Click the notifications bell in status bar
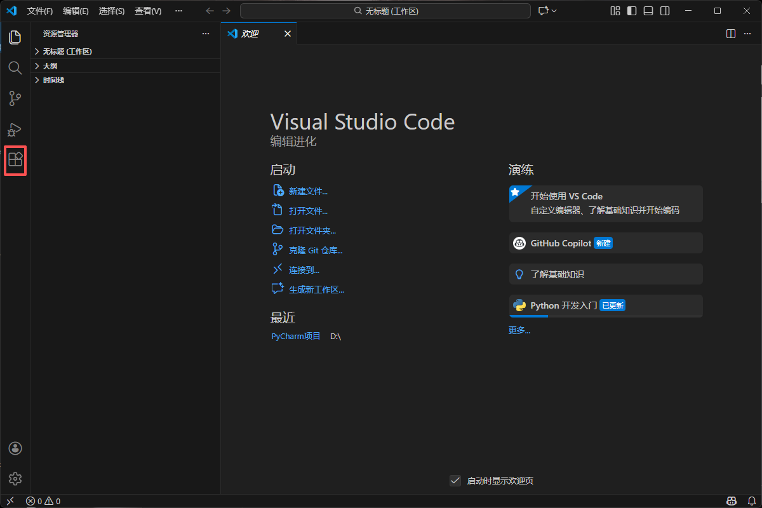This screenshot has width=762, height=508. point(751,501)
